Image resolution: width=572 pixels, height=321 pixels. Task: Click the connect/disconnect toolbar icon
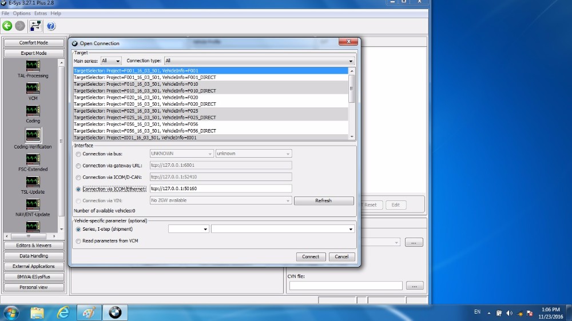(x=35, y=26)
